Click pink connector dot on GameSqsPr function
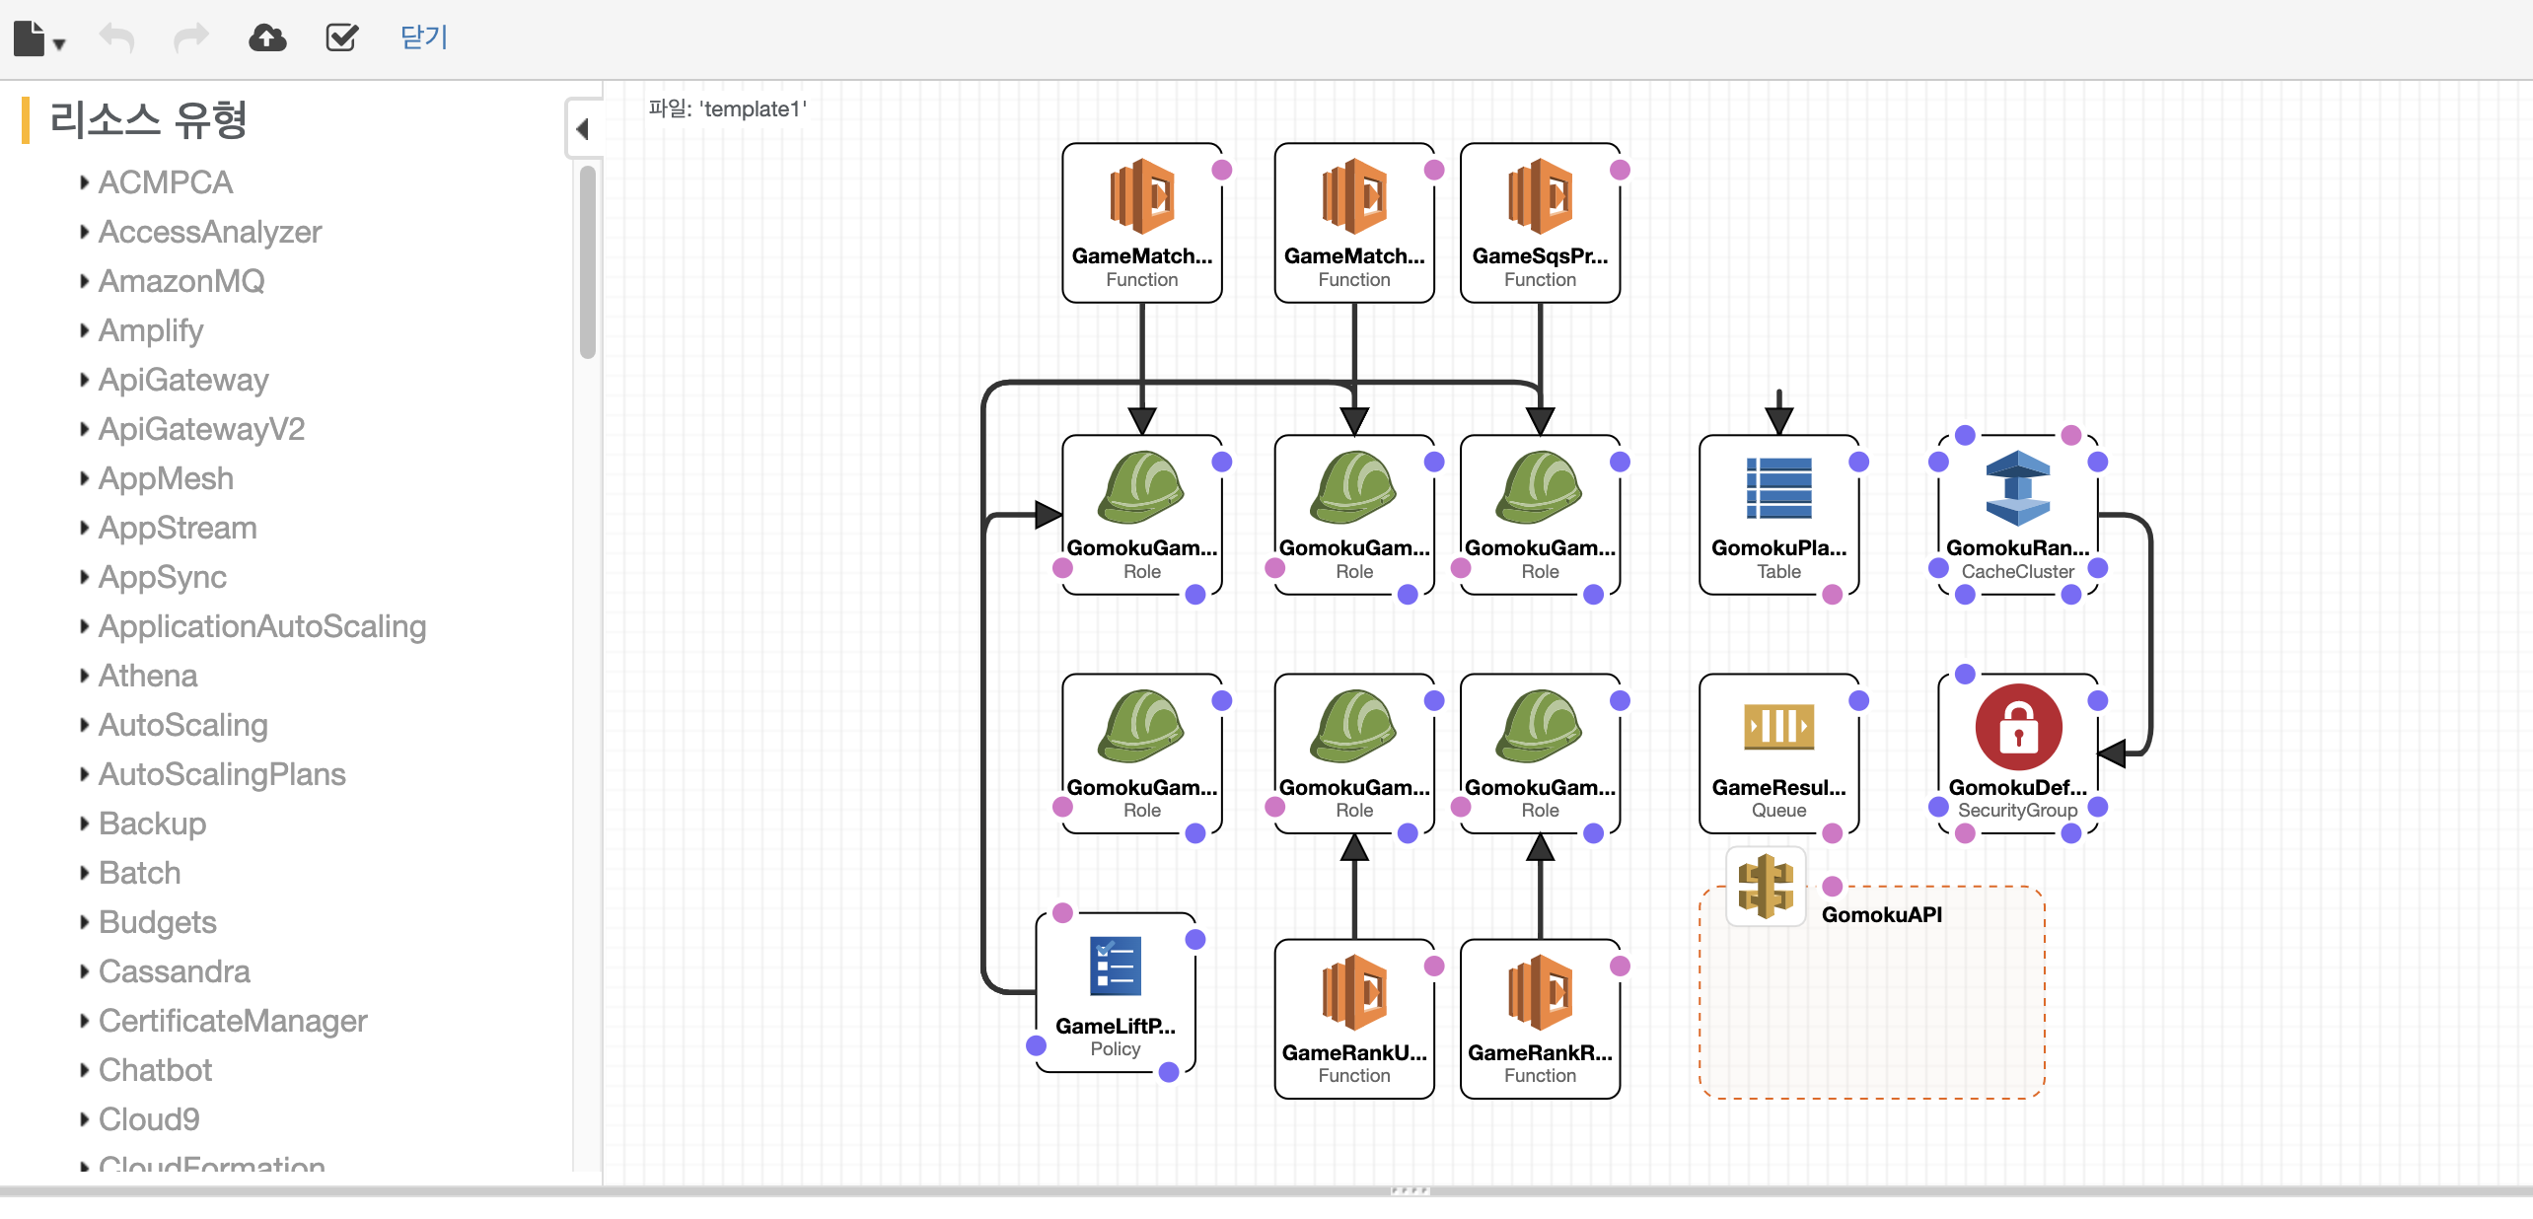Screen dimensions: 2533x1219 tap(1620, 170)
